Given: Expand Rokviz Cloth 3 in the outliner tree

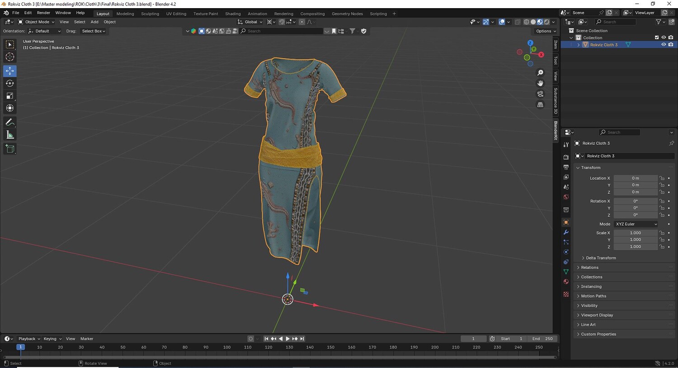Looking at the screenshot, I should 579,45.
